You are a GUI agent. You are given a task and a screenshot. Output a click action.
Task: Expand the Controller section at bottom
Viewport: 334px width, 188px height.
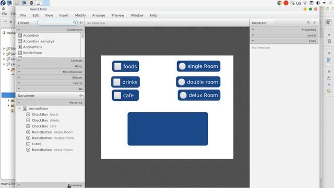50,185
